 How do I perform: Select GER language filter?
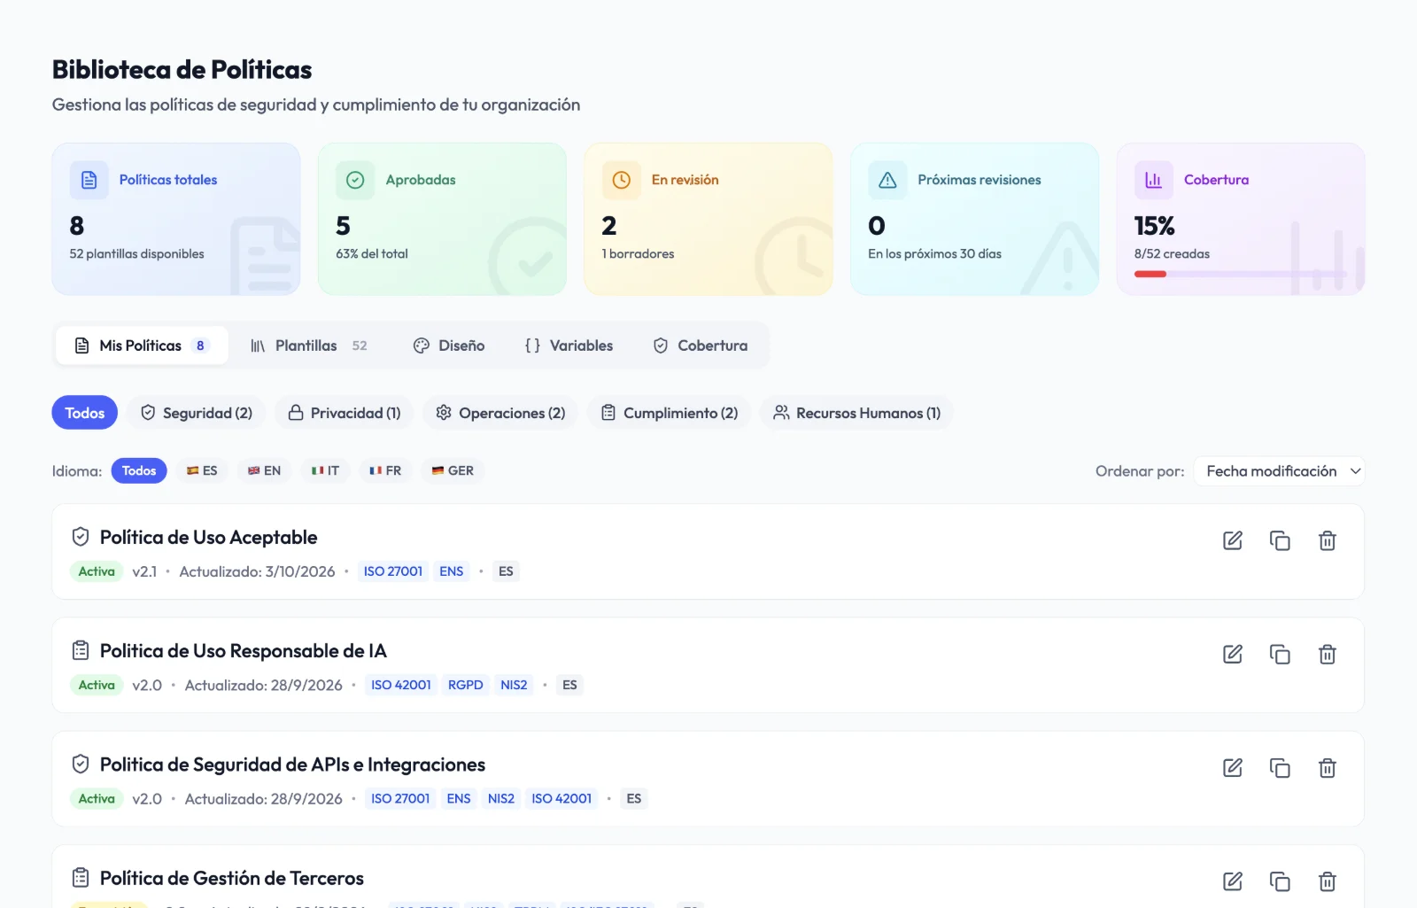click(x=453, y=470)
